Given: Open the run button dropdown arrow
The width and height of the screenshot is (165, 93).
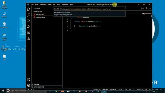Looking at the screenshot, I should click(x=144, y=9).
